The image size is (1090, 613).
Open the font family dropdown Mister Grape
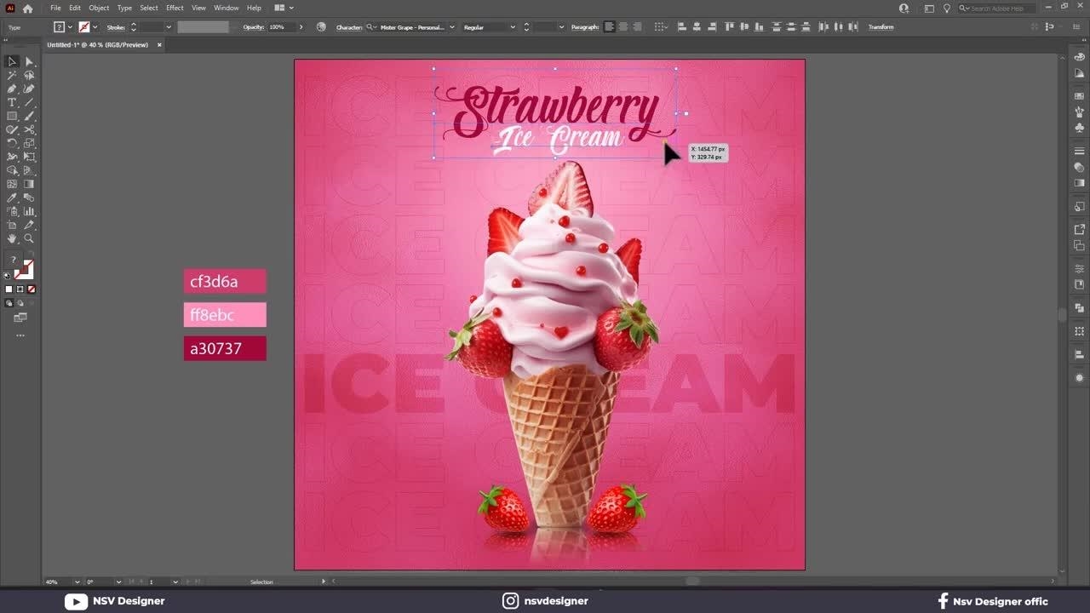coord(416,27)
